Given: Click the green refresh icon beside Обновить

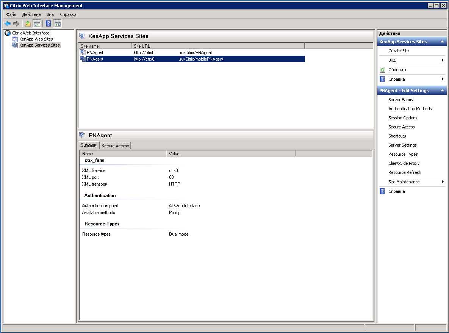Looking at the screenshot, I should [x=382, y=70].
